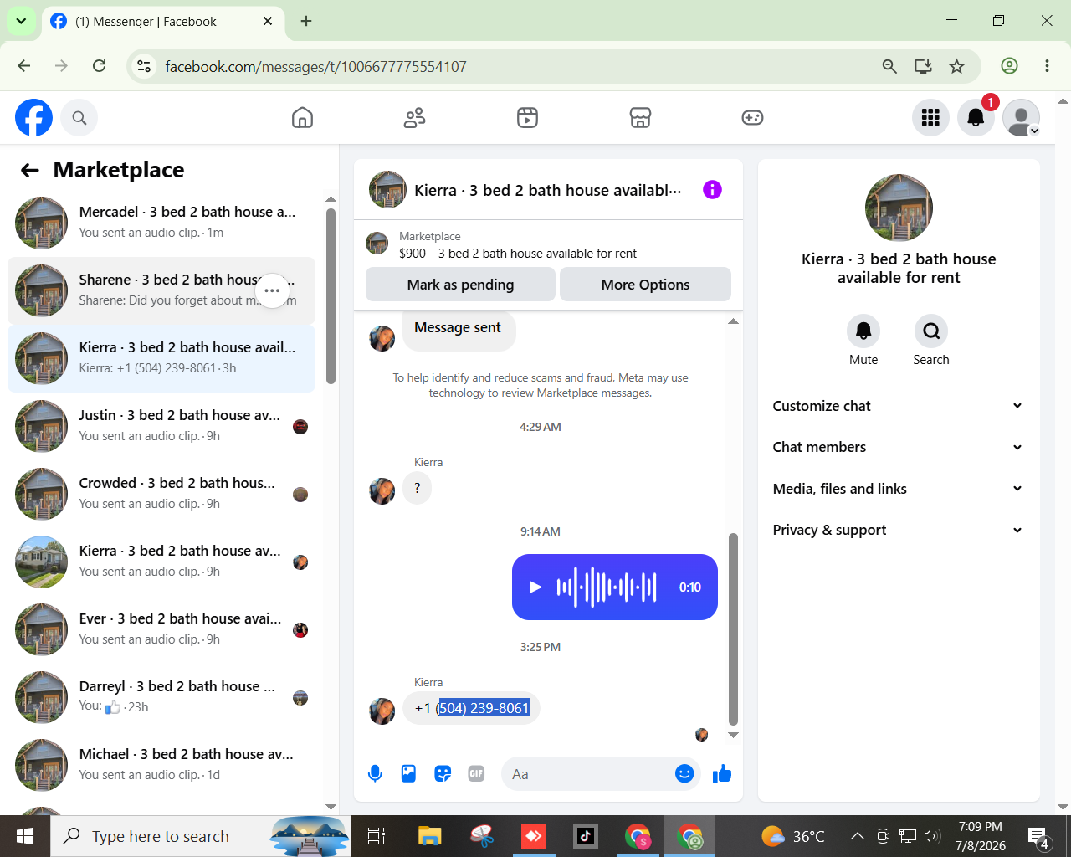Click the conversation list scrollbar thumb

[331, 296]
